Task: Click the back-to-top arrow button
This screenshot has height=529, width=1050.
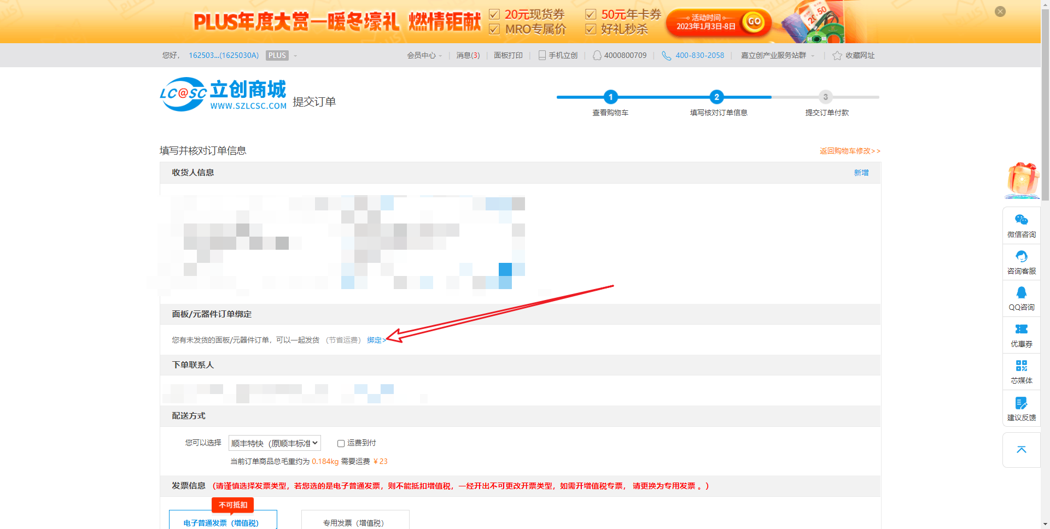Action: point(1022,450)
